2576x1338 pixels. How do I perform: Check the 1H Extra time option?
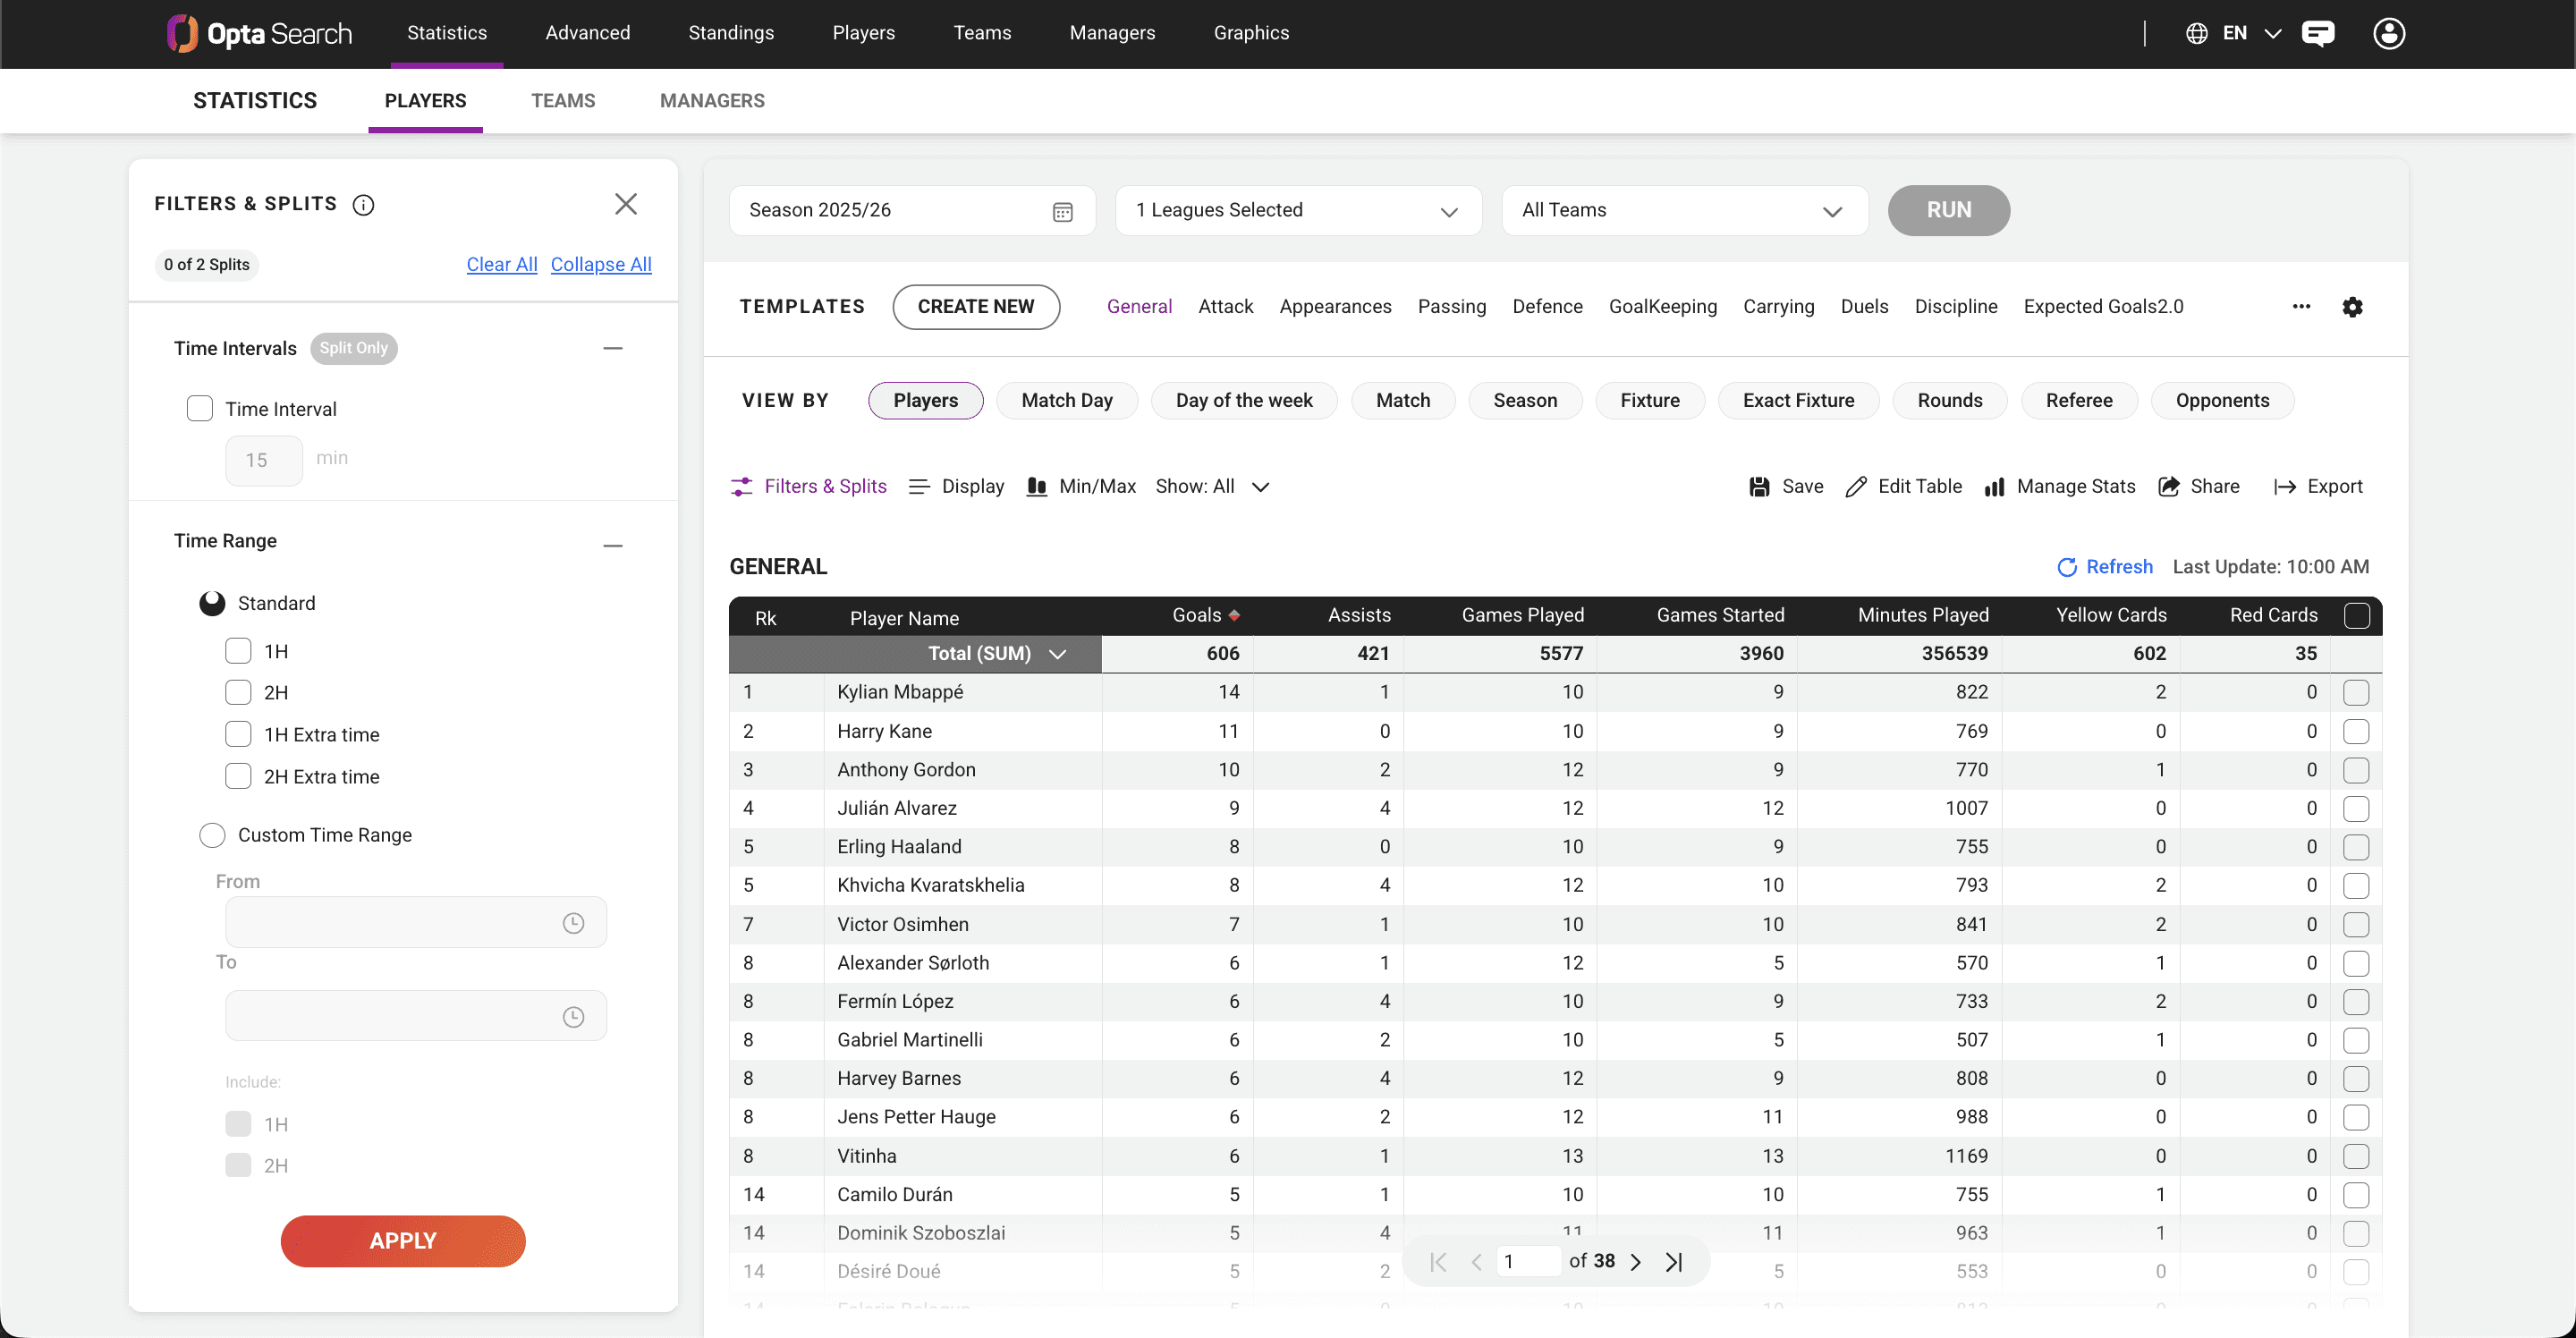click(x=238, y=734)
